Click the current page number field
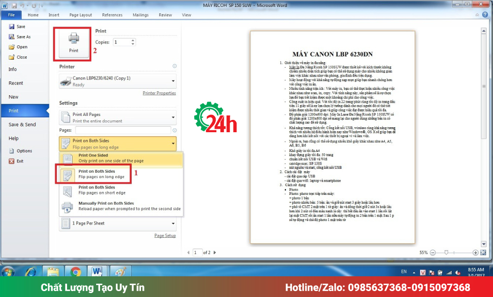The height and width of the screenshot is (297, 493). (x=198, y=252)
